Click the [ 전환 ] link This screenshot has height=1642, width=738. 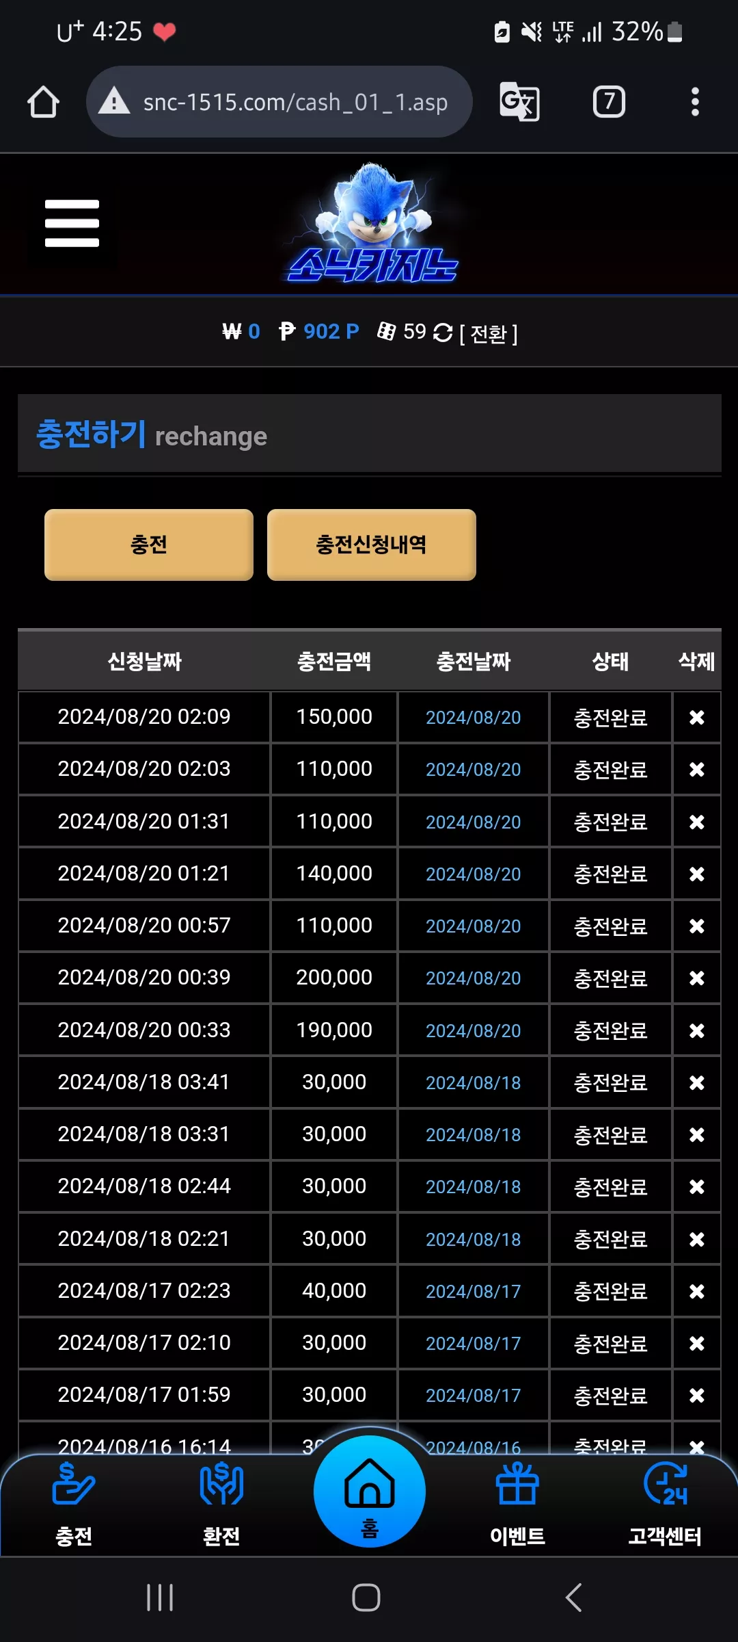[489, 334]
